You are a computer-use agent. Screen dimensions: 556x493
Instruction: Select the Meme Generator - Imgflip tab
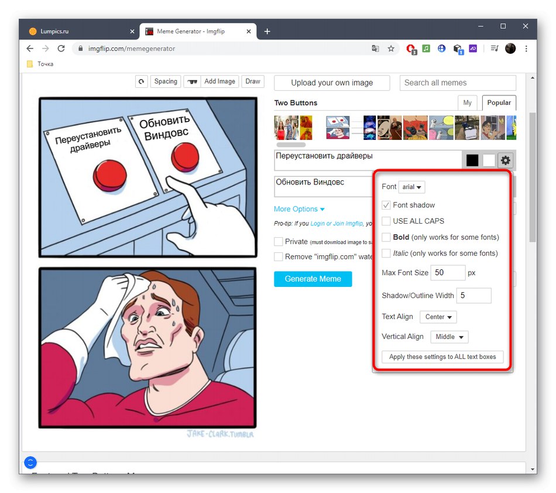[x=198, y=31]
